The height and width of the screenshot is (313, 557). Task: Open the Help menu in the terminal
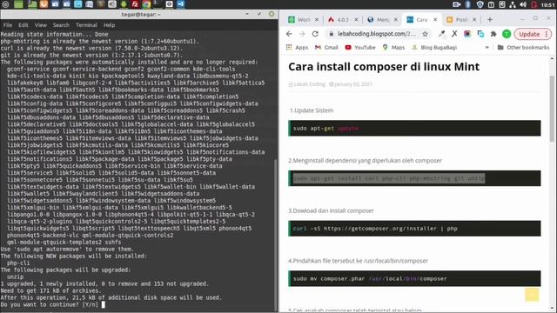[109, 25]
